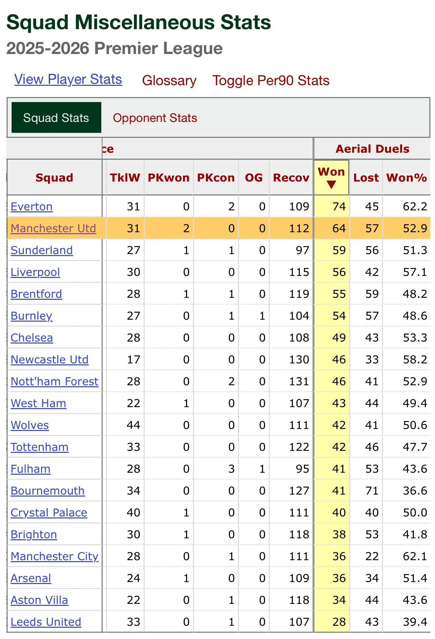Open the Tottenham squad link
Screen dimensions: 435x639
(40, 447)
